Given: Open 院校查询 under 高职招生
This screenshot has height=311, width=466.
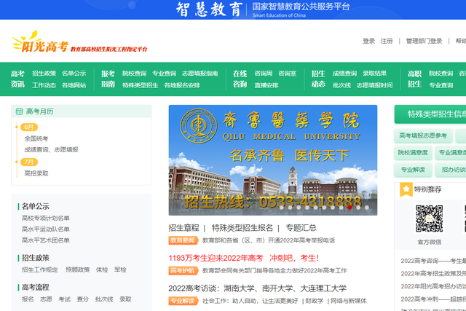Looking at the screenshot, I should (x=441, y=74).
